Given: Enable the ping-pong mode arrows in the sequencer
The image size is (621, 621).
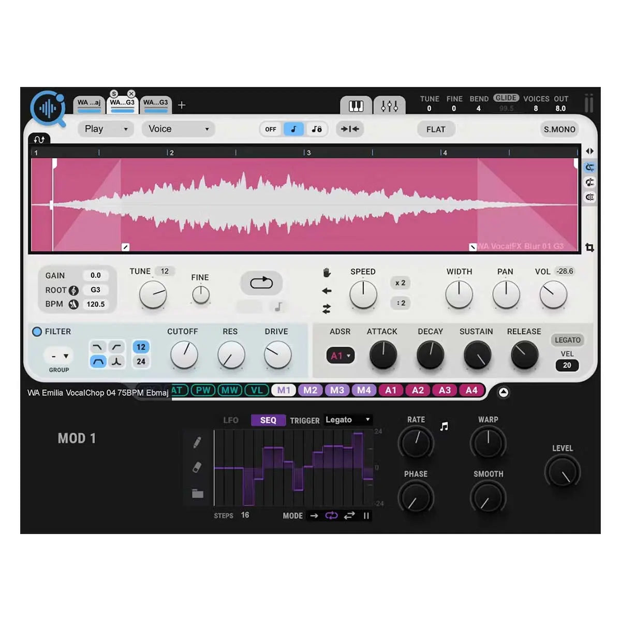Looking at the screenshot, I should coord(348,516).
